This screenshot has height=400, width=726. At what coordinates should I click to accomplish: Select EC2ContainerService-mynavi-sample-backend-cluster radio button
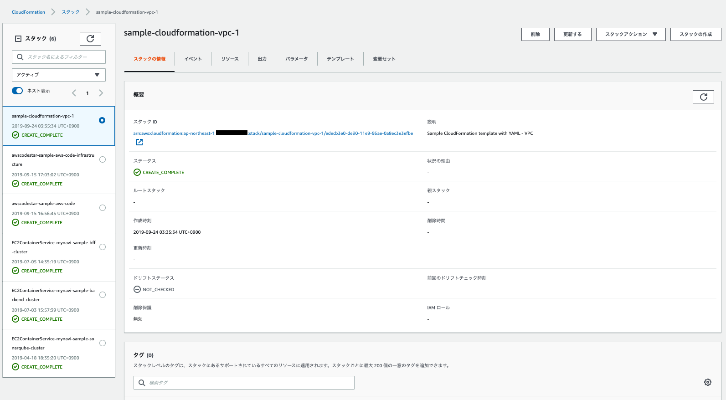pos(103,295)
